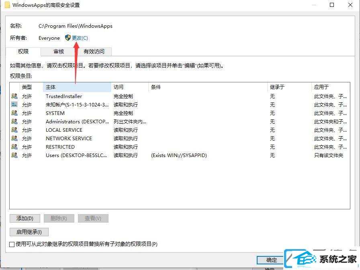Select the SYSTEM entry
This screenshot has width=360, height=270.
click(180, 113)
